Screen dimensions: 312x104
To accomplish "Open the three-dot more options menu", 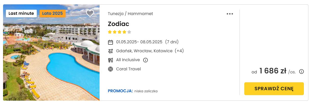I will pos(230,14).
